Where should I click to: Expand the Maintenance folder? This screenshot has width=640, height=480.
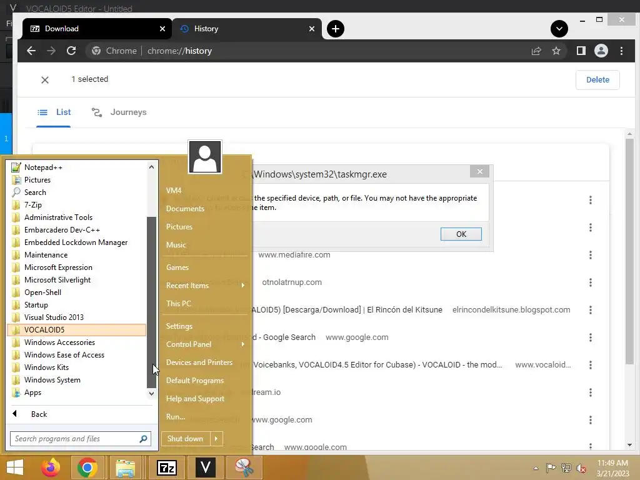click(76, 255)
